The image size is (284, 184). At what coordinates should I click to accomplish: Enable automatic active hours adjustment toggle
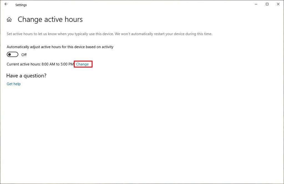click(x=12, y=54)
